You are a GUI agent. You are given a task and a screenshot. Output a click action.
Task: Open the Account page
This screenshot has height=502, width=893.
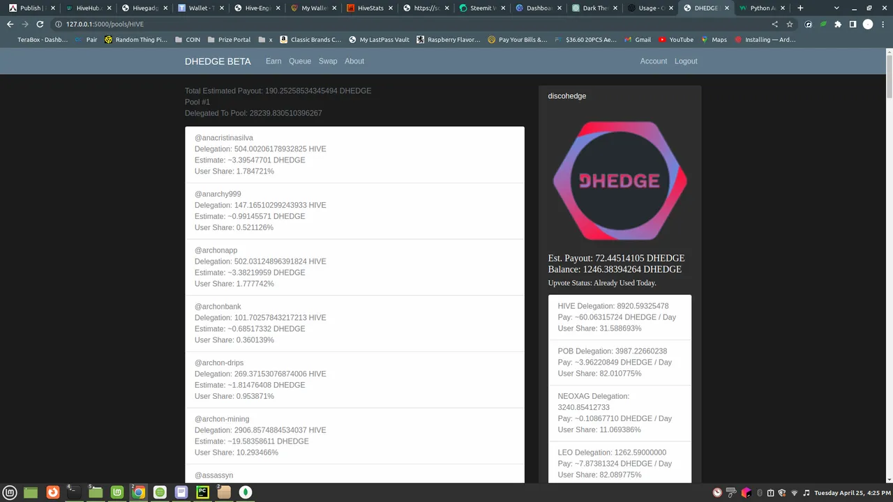click(654, 61)
